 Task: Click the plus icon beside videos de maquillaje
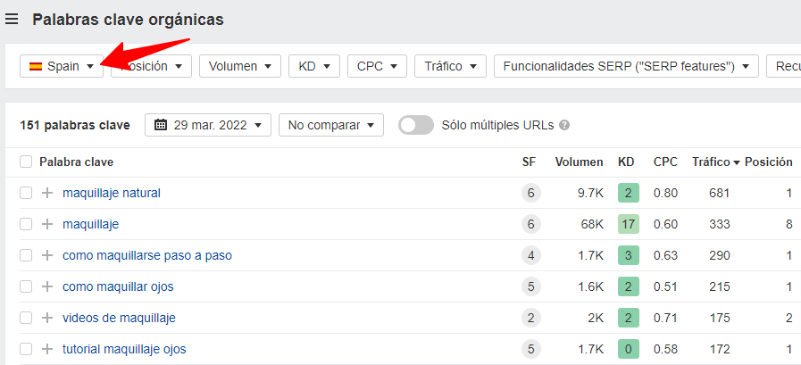tap(47, 318)
